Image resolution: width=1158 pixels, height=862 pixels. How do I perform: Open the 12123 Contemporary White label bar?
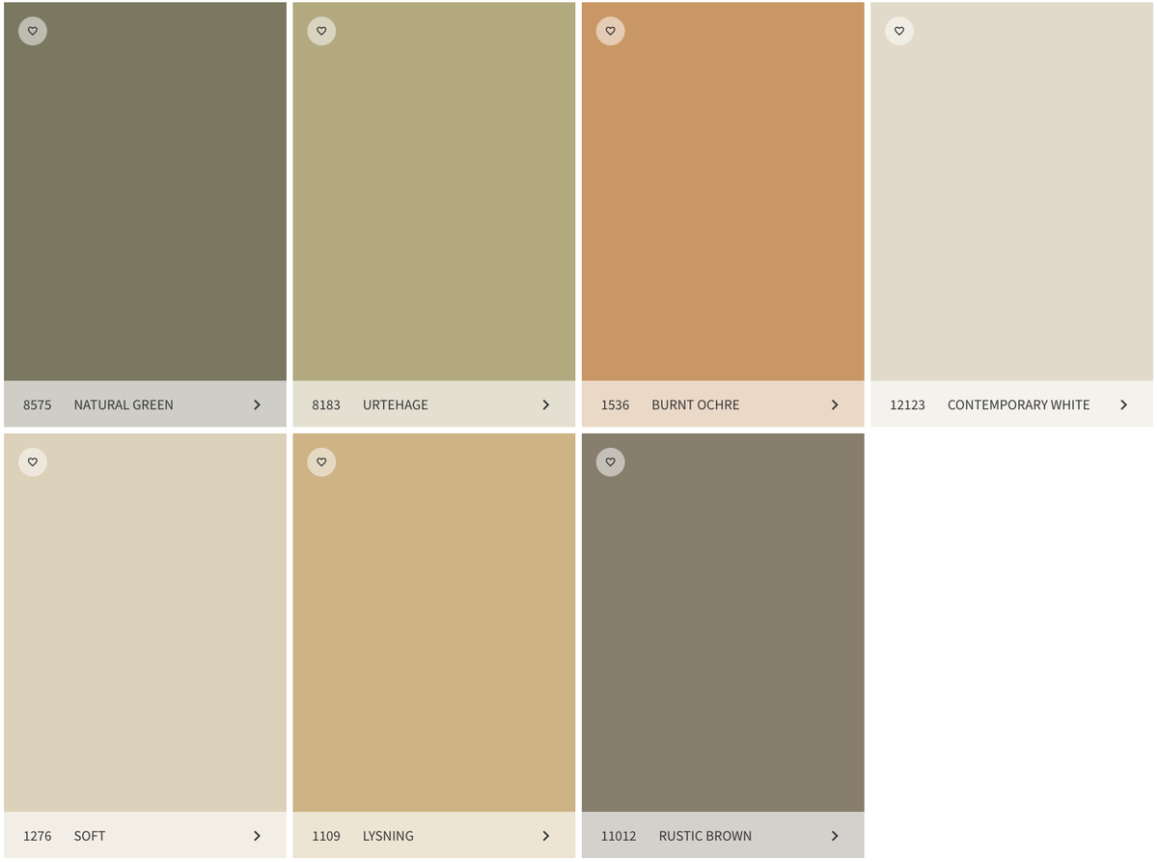[x=1011, y=404]
